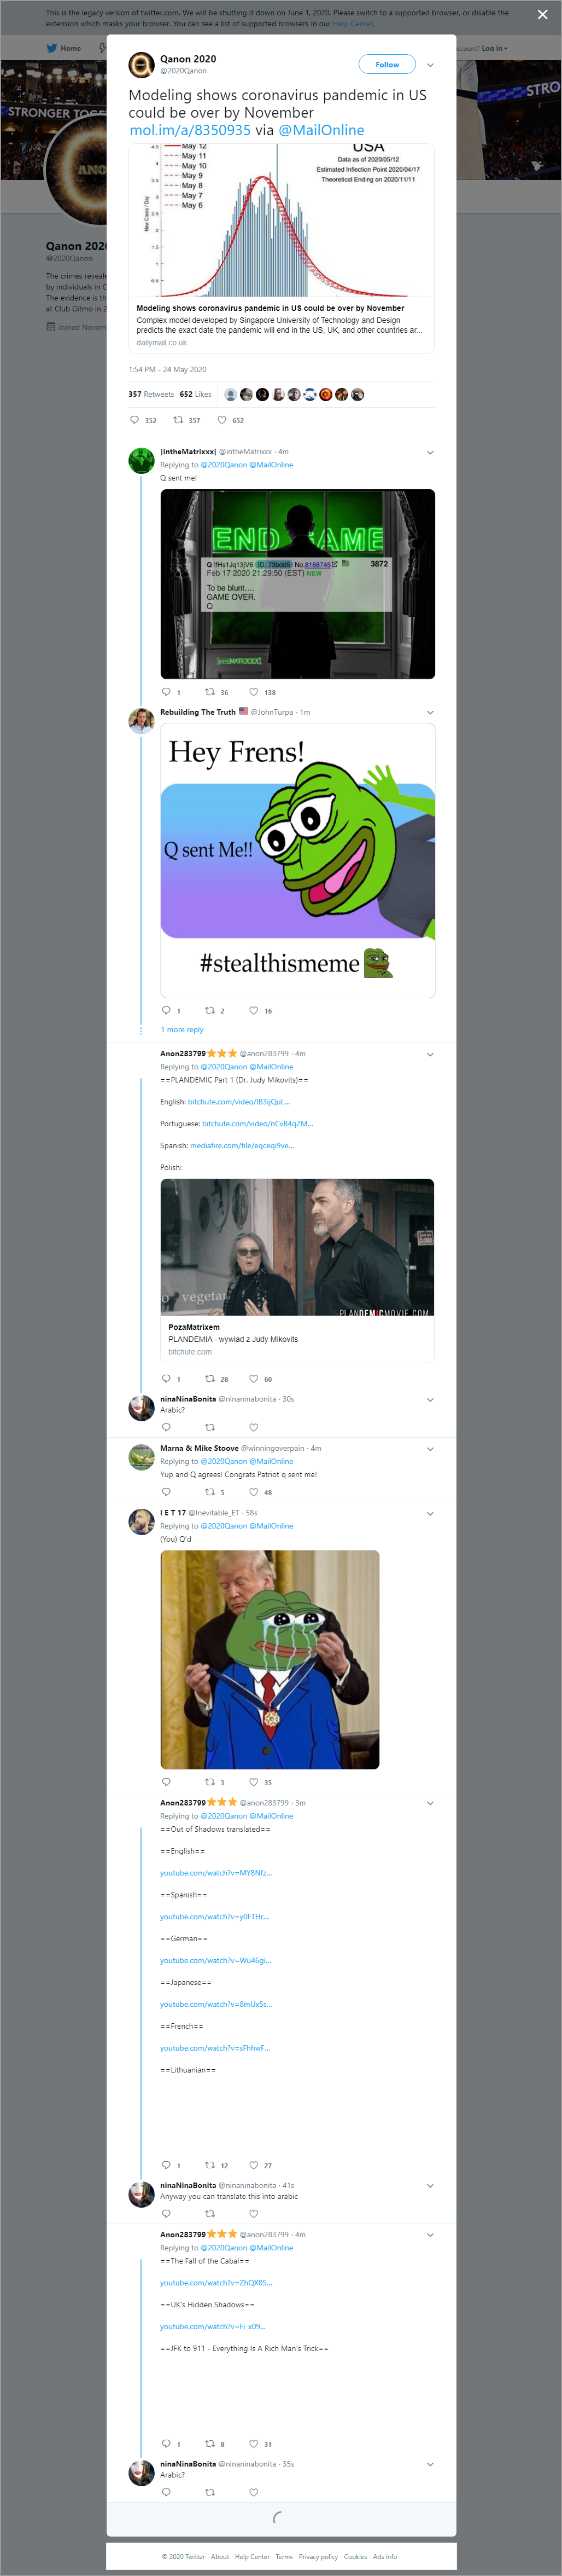Open bitchute.com/video/lB3jjQuL English link
562x2576 pixels.
pyautogui.click(x=239, y=1102)
